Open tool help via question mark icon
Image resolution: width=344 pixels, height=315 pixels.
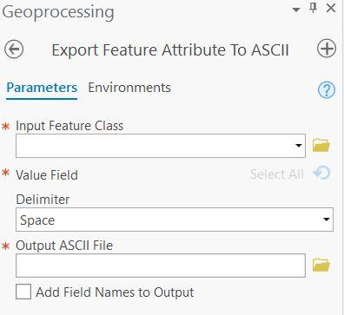[327, 90]
